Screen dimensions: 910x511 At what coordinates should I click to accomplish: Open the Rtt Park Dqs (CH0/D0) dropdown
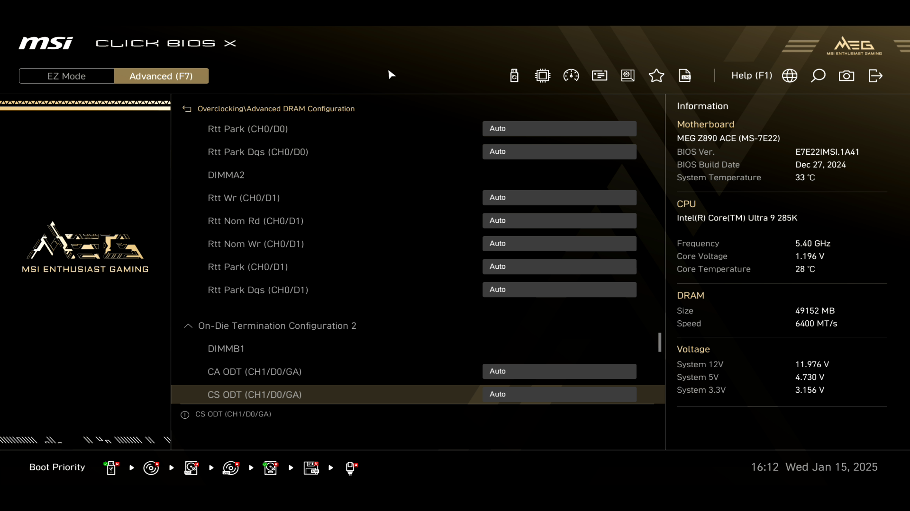(559, 152)
